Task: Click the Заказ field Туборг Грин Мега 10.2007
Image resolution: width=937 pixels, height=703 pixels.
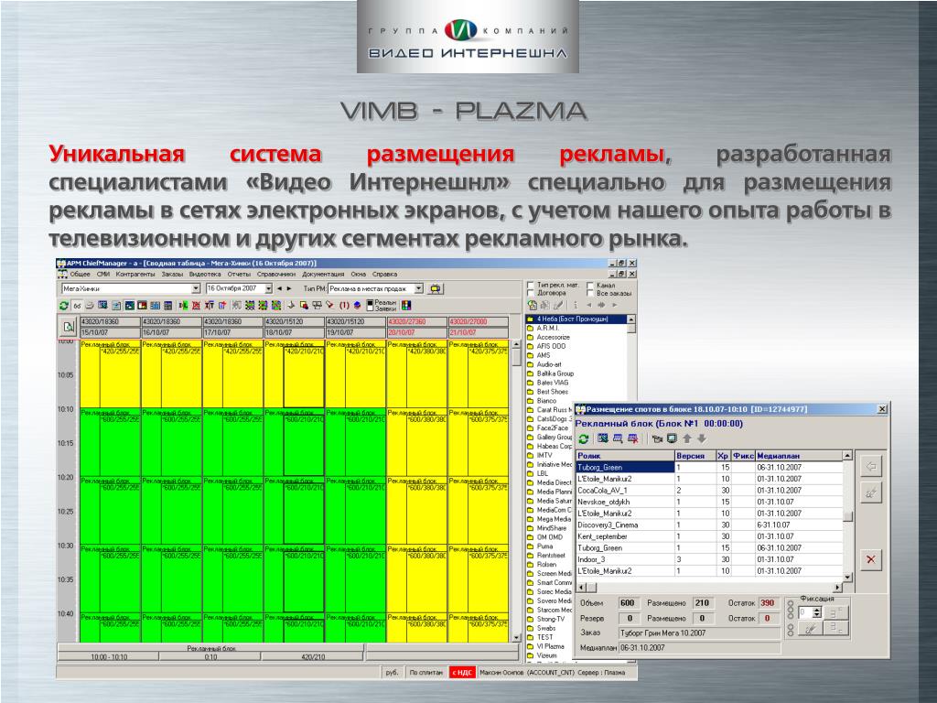Action: (698, 633)
